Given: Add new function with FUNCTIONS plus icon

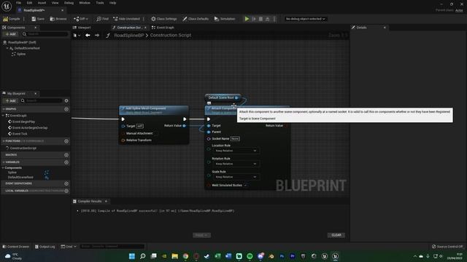Looking at the screenshot, I should pyautogui.click(x=66, y=141).
